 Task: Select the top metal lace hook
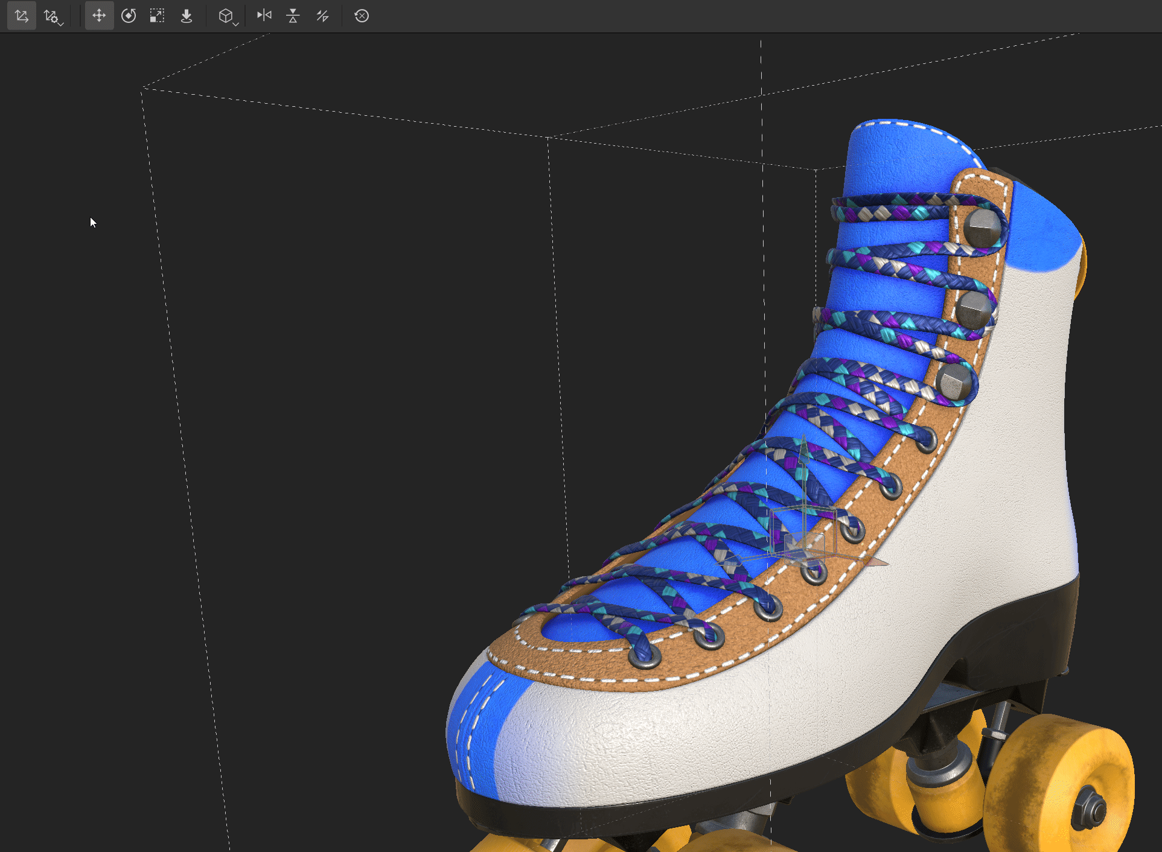[981, 228]
